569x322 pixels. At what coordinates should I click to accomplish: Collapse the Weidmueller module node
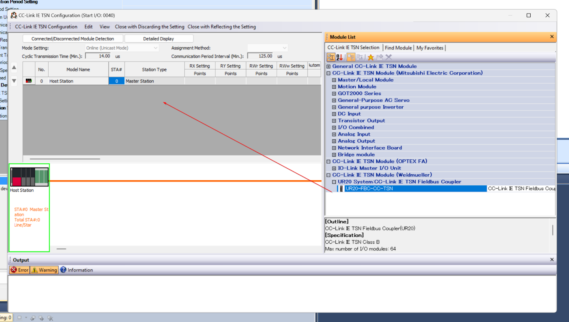329,175
